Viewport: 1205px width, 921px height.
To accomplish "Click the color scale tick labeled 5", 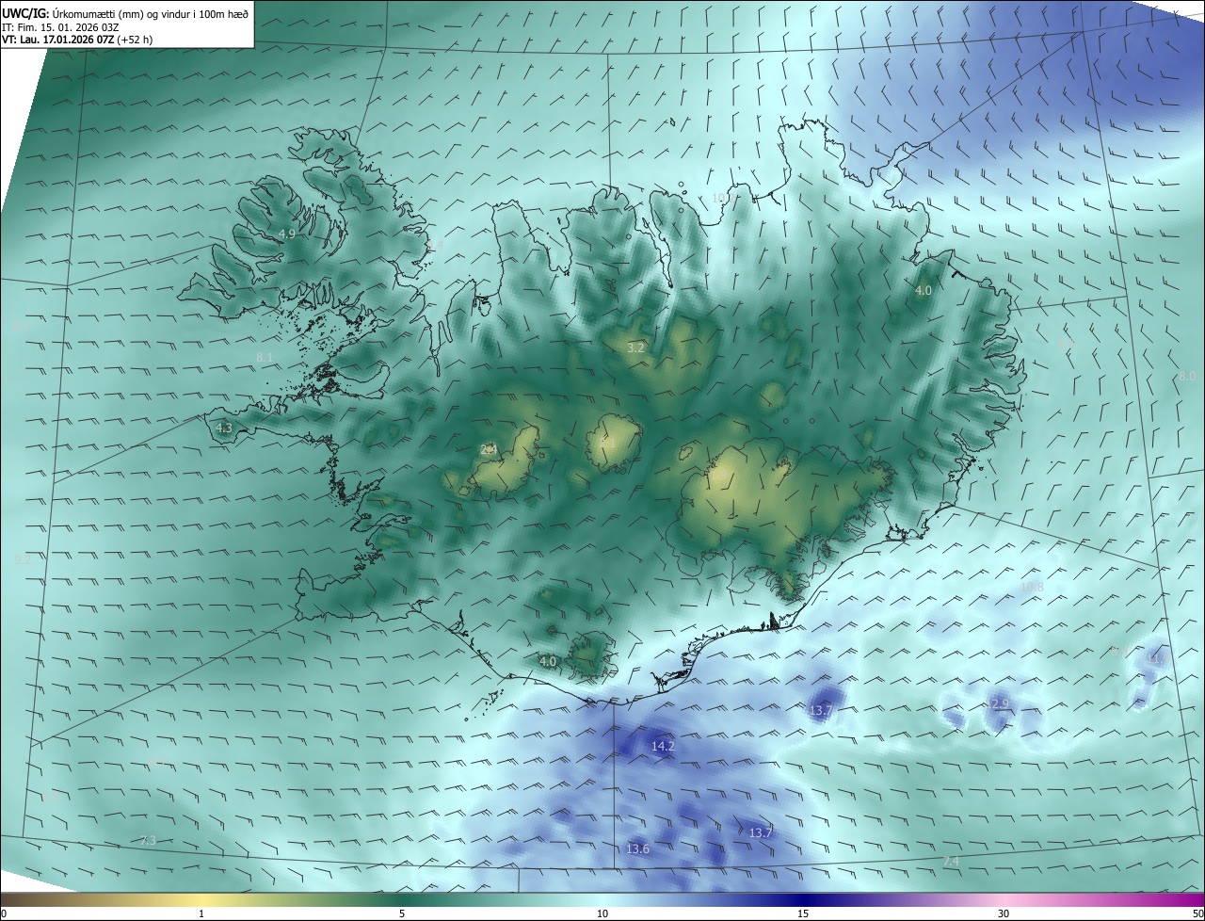I will pyautogui.click(x=402, y=913).
